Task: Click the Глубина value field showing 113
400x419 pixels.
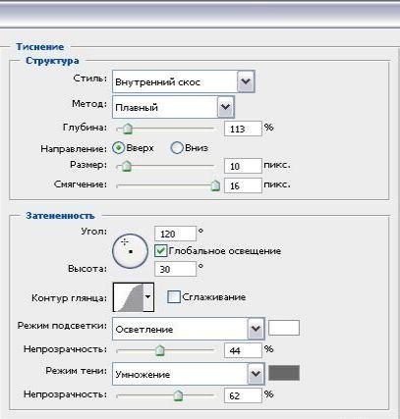Action: pos(243,129)
